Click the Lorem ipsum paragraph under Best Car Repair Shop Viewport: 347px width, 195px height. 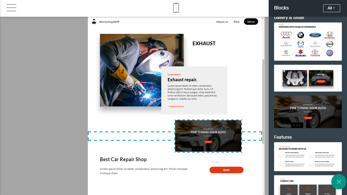click(x=144, y=171)
